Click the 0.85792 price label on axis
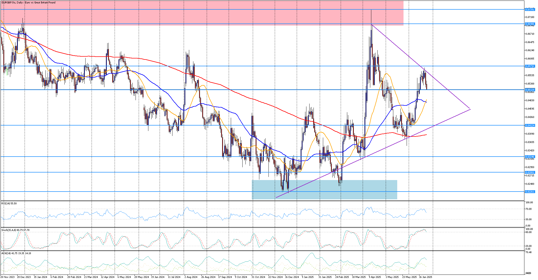The image size is (538, 280). pyautogui.click(x=530, y=66)
